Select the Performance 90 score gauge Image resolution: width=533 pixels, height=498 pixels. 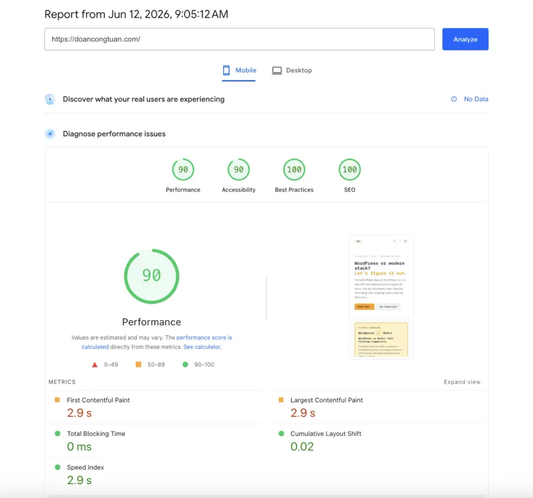point(183,169)
